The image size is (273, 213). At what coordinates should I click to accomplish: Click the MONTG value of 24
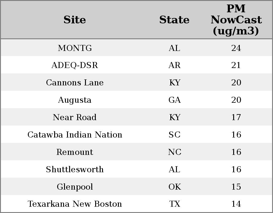click(236, 48)
